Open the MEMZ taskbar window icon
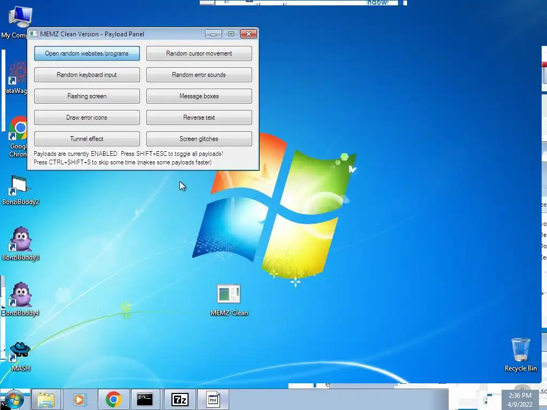Image resolution: width=547 pixels, height=410 pixels. click(213, 399)
